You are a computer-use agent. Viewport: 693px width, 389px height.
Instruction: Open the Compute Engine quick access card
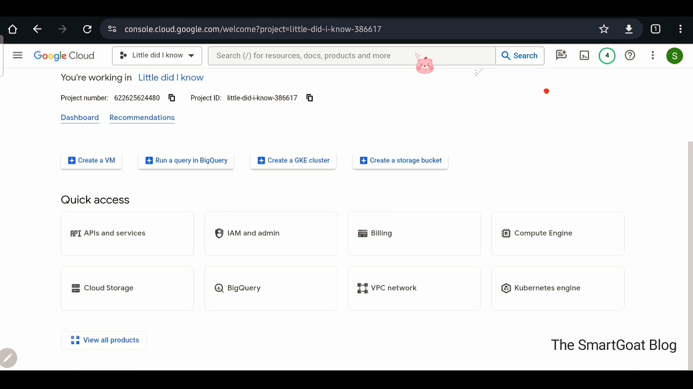557,233
